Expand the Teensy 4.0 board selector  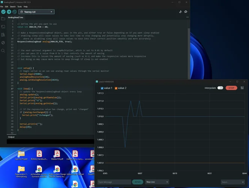pos(36,12)
